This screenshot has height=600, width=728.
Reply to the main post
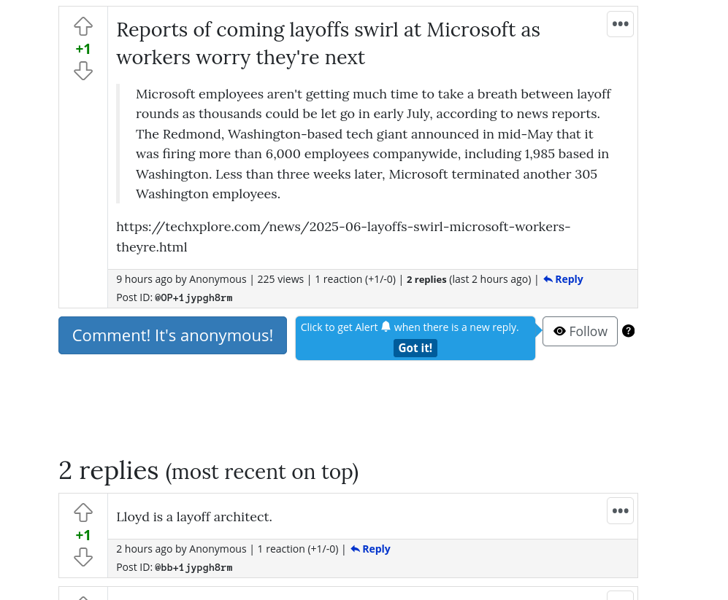[x=563, y=279]
